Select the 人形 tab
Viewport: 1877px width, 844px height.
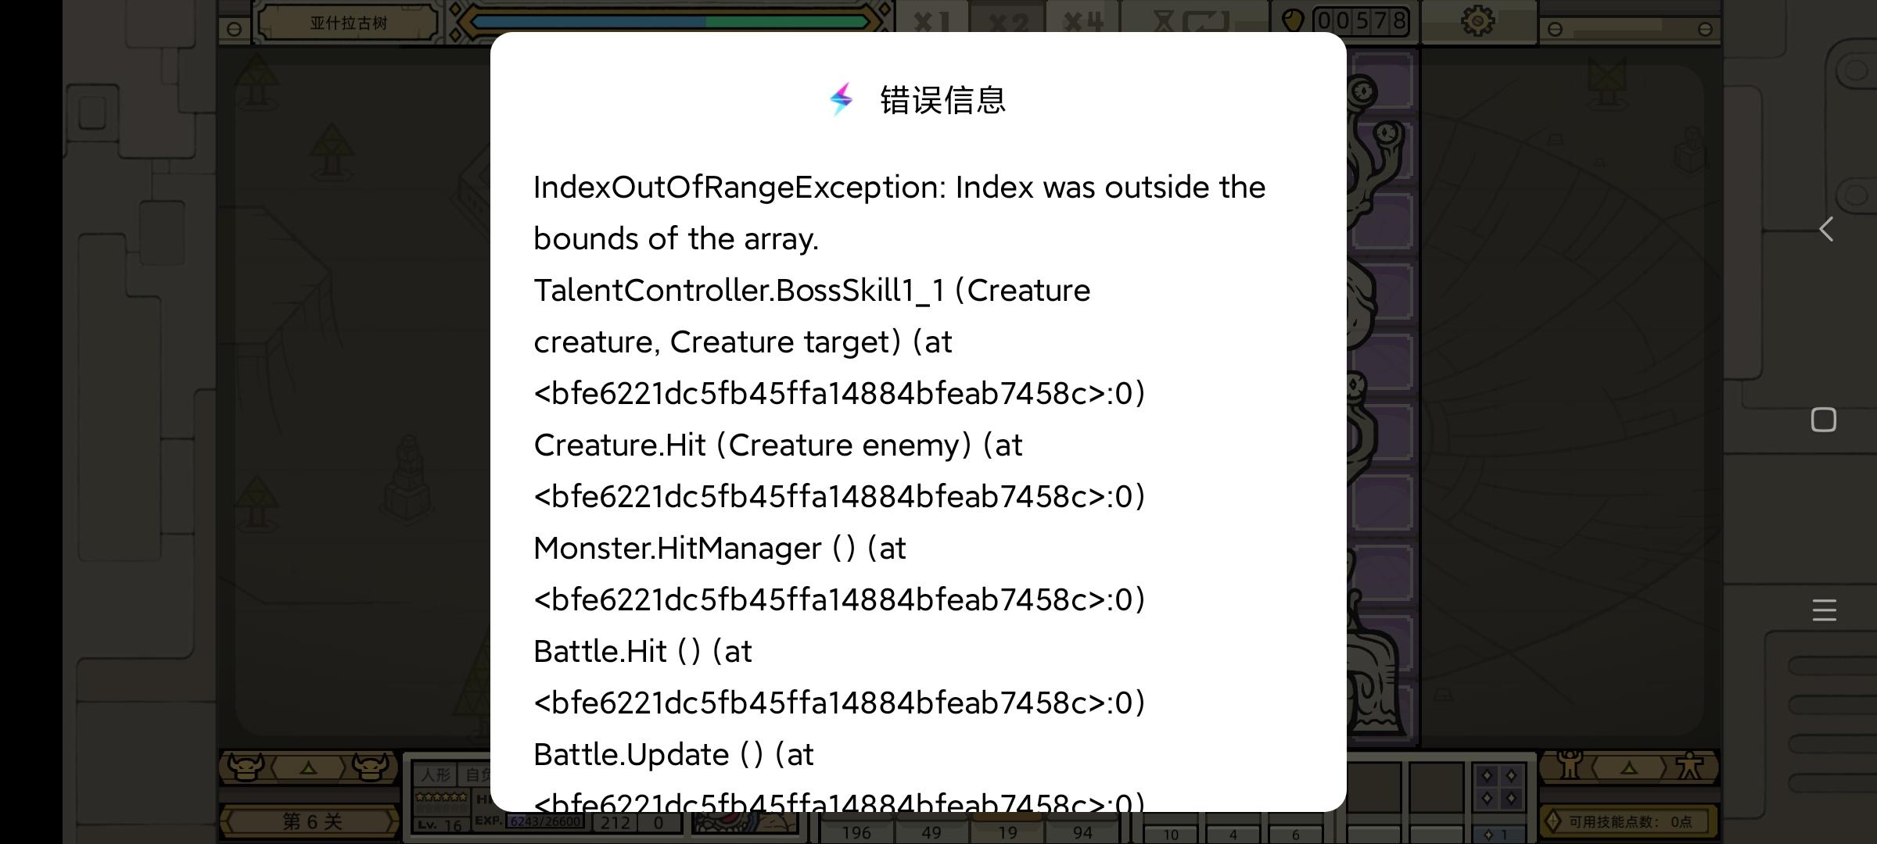tap(436, 774)
